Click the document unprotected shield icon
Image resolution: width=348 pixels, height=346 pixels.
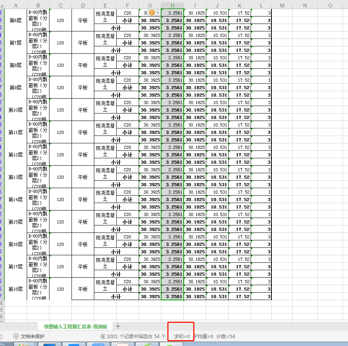pos(16,336)
